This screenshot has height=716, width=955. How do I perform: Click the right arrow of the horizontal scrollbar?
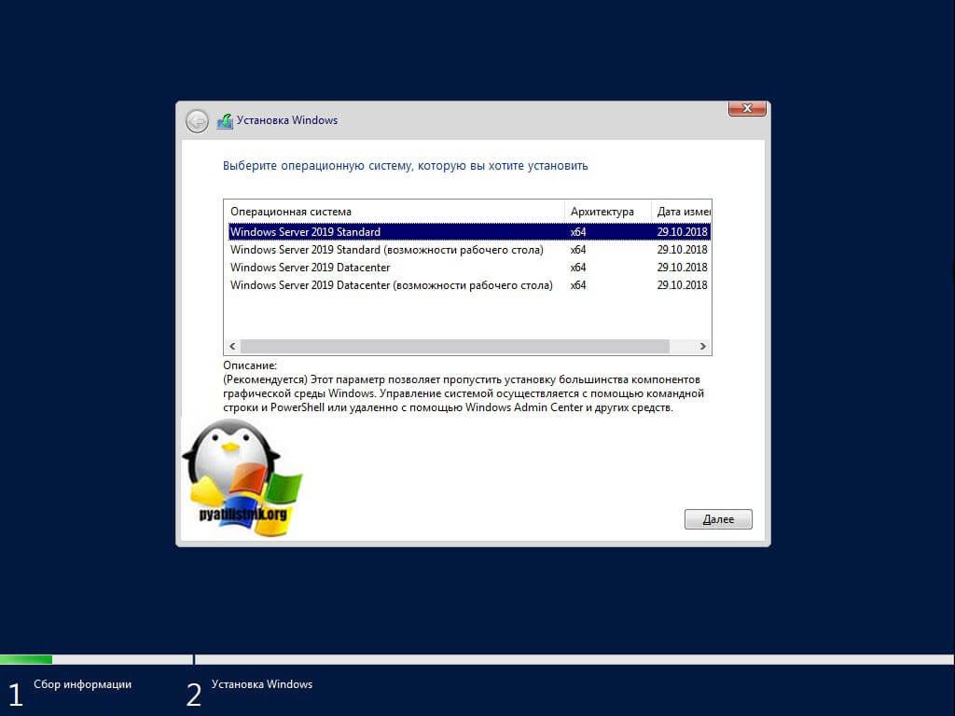pos(703,346)
